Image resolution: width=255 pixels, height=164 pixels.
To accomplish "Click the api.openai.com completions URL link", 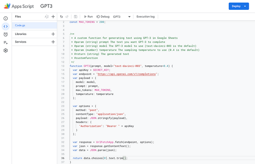I will pos(127,74).
